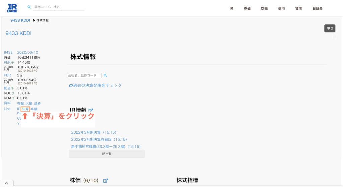Open the IR menu in top navigation

[231, 8]
